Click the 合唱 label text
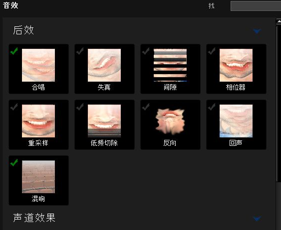 (38, 87)
